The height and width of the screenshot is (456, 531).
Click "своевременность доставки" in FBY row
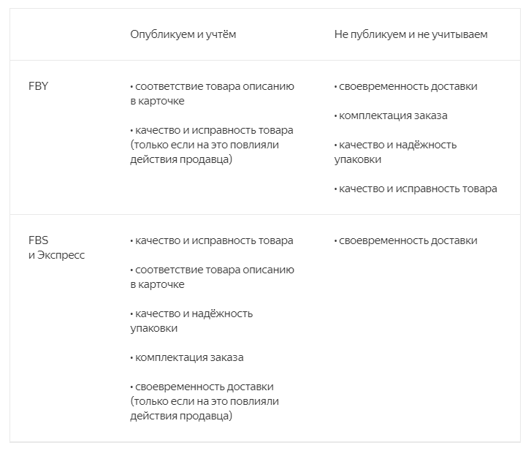406,86
